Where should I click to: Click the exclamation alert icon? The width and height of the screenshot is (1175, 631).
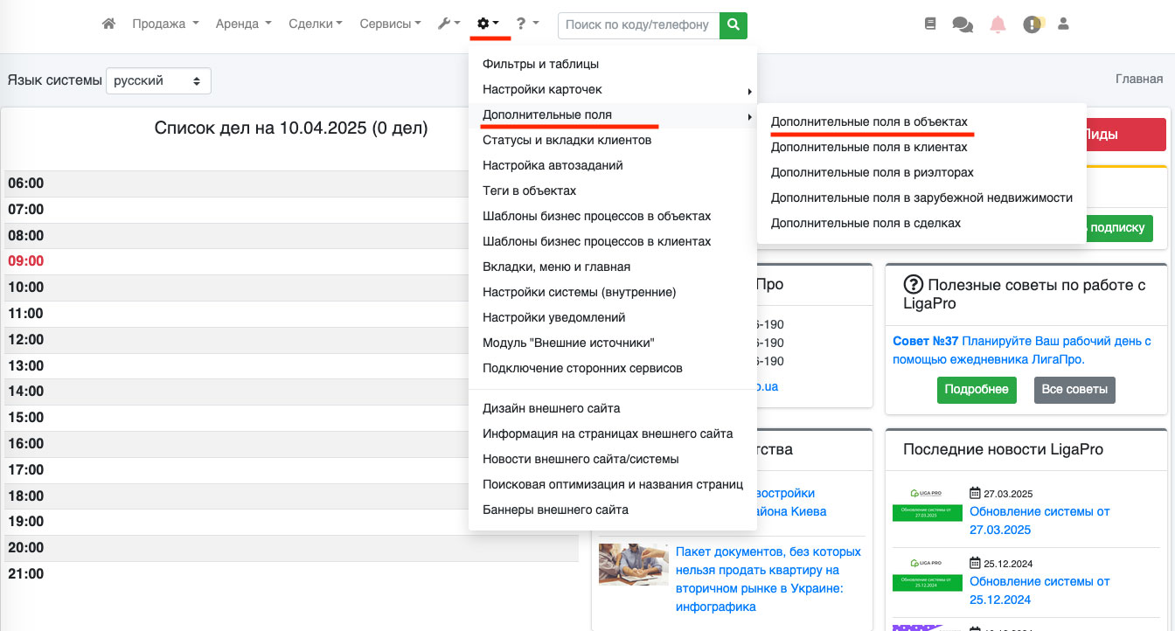tap(1032, 24)
